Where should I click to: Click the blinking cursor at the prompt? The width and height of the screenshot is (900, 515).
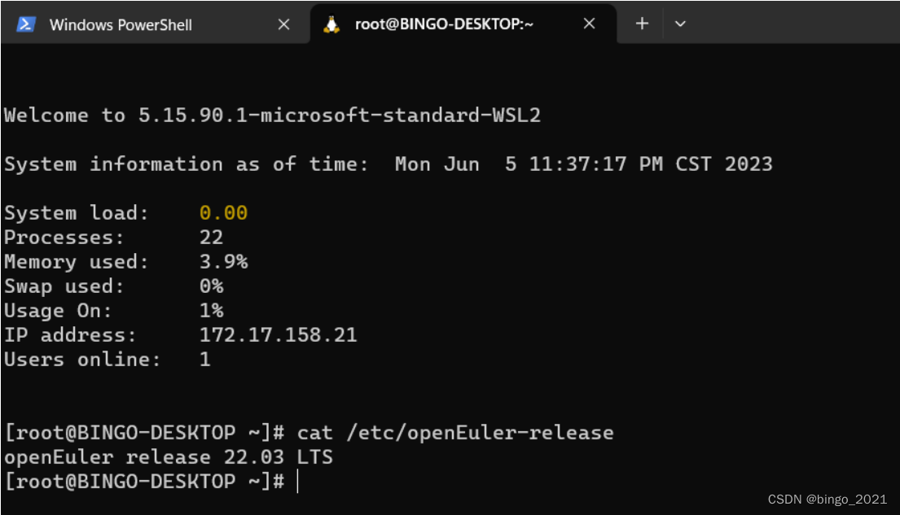pyautogui.click(x=296, y=481)
